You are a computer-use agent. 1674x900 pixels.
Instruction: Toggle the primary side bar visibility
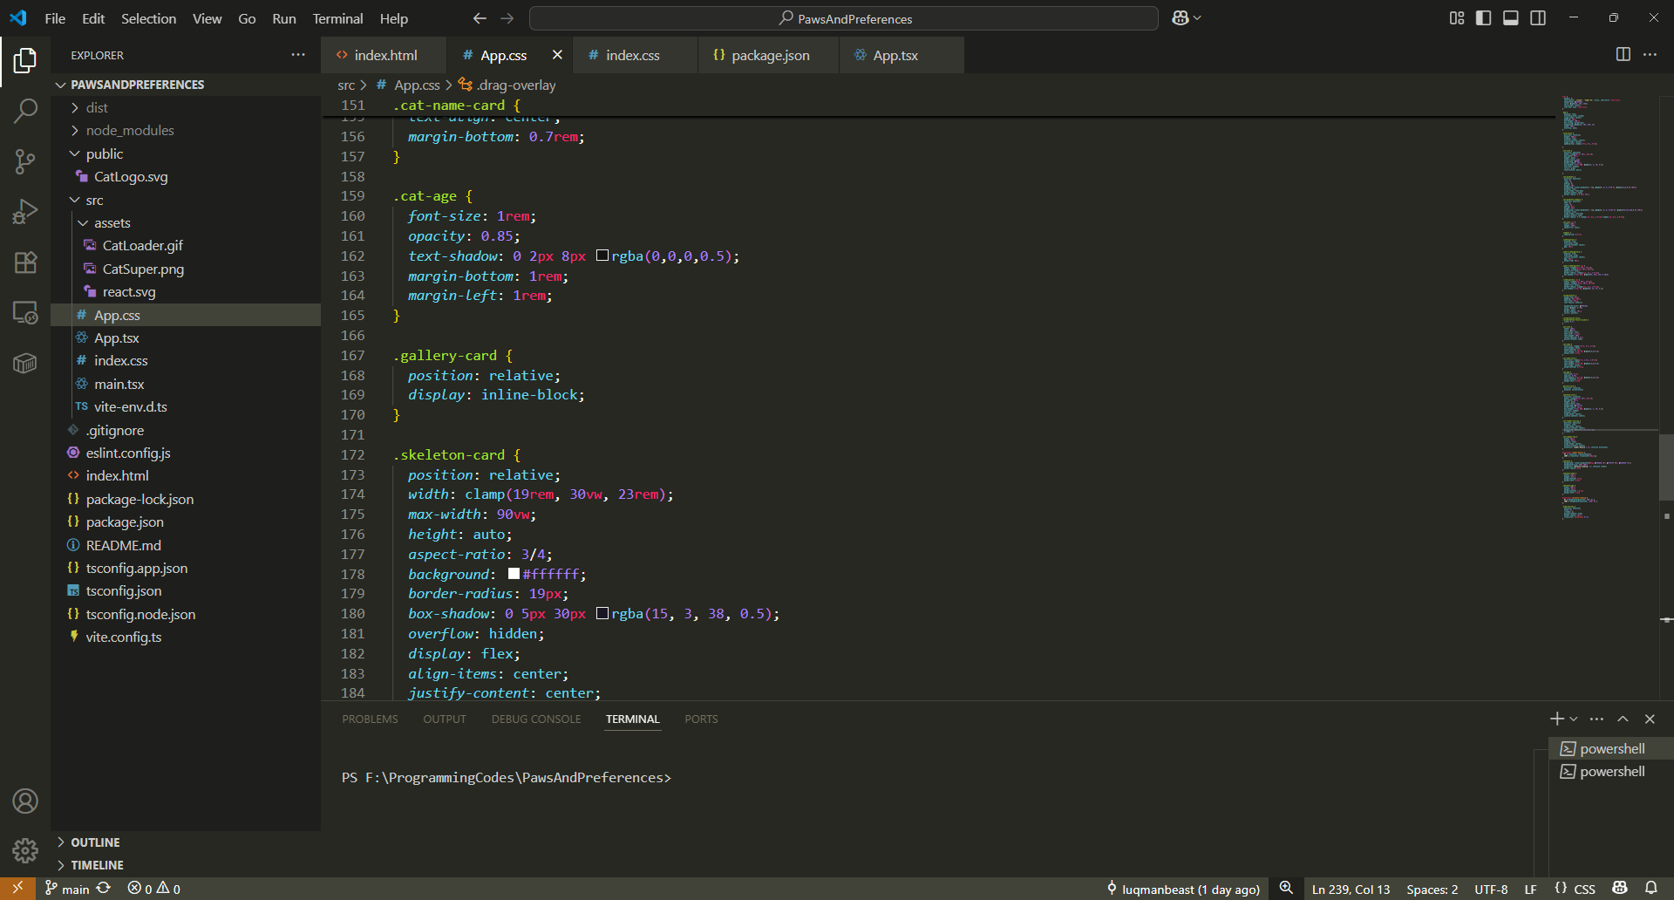[1483, 18]
